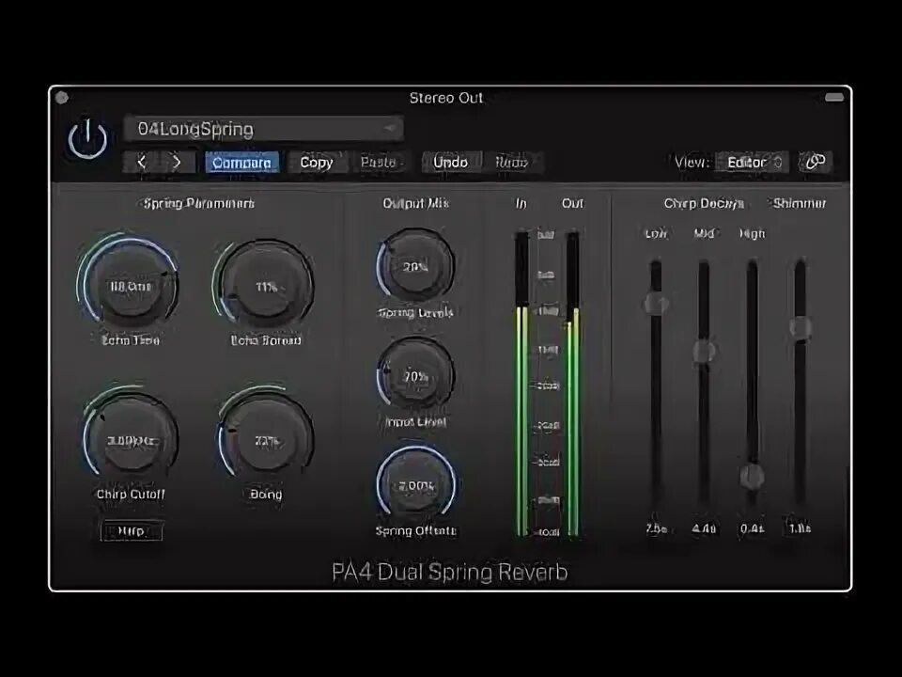
Task: Click the 'Chirp Decays' section heading
Action: click(704, 204)
